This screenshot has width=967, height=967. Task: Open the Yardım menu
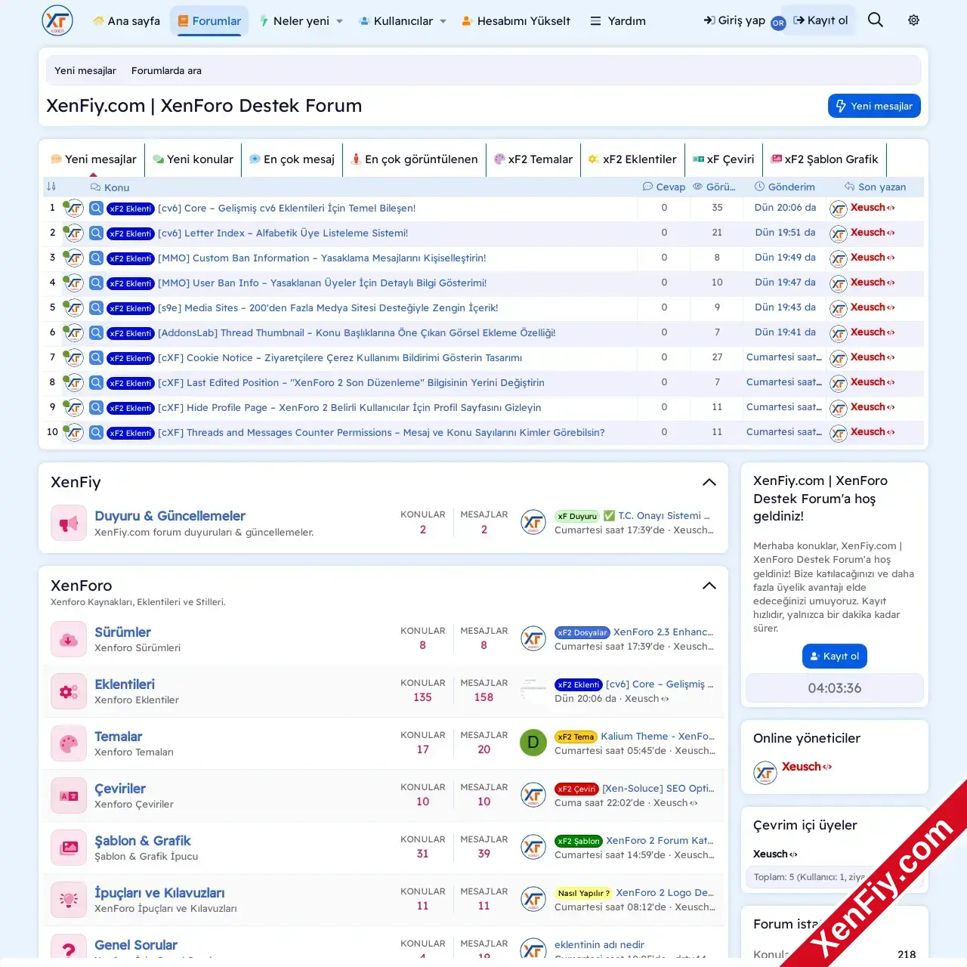(618, 21)
